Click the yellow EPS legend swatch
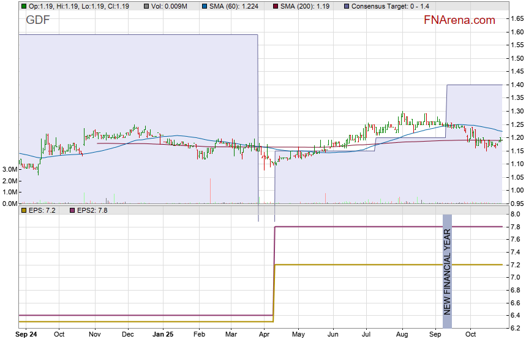 pyautogui.click(x=23, y=210)
